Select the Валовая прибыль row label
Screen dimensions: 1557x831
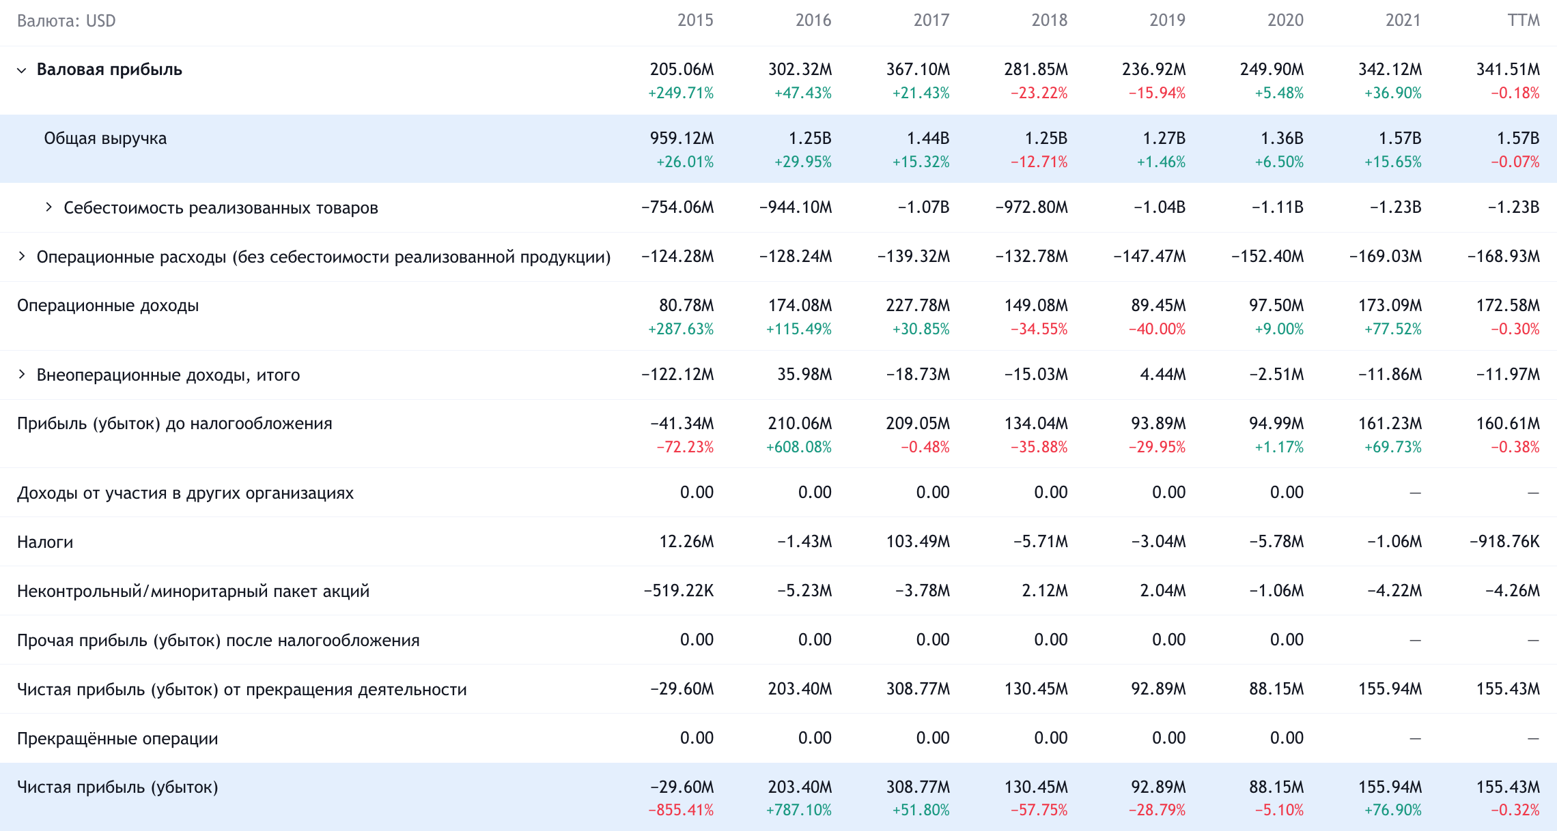109,70
